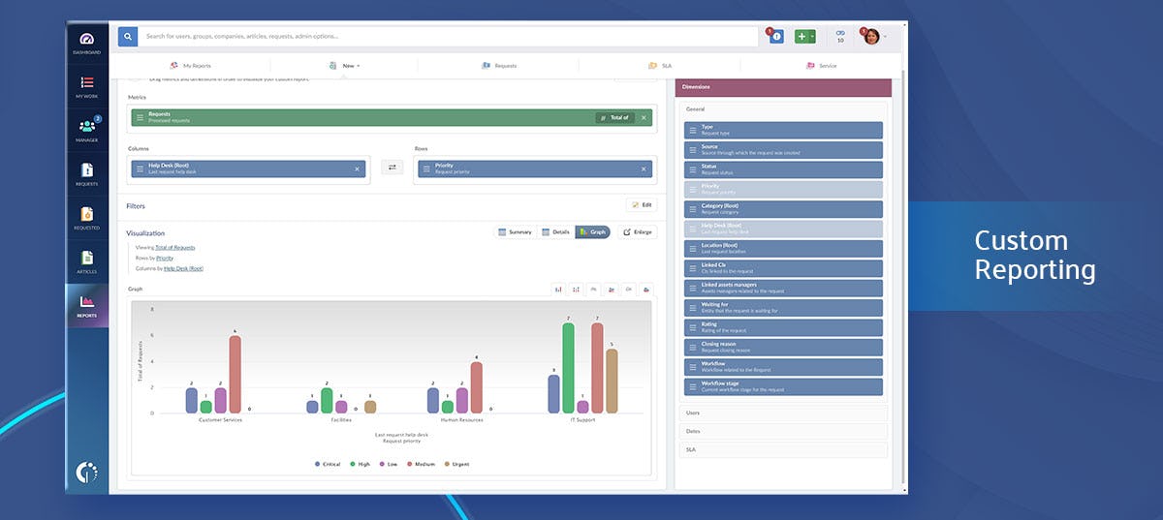Remove the Priority row dimension
The image size is (1163, 520).
pos(644,168)
